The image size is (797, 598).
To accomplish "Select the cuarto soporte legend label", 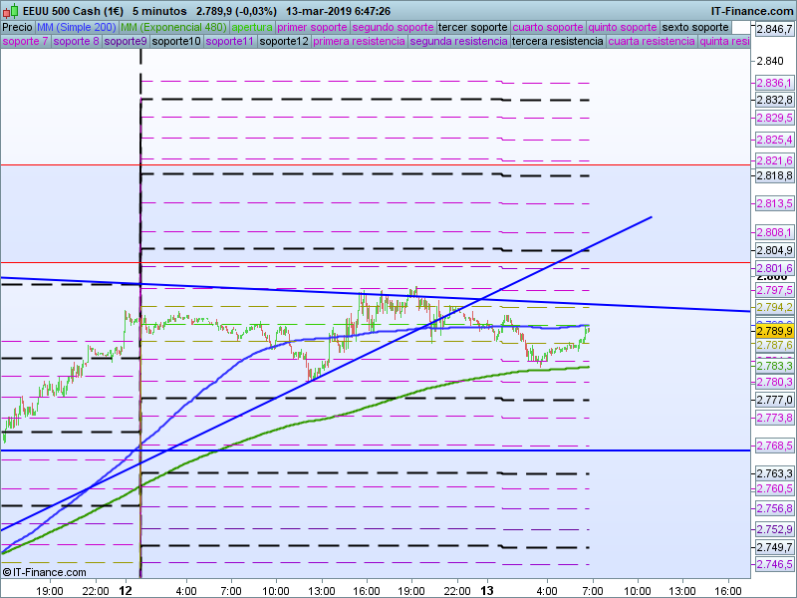I will tap(548, 28).
